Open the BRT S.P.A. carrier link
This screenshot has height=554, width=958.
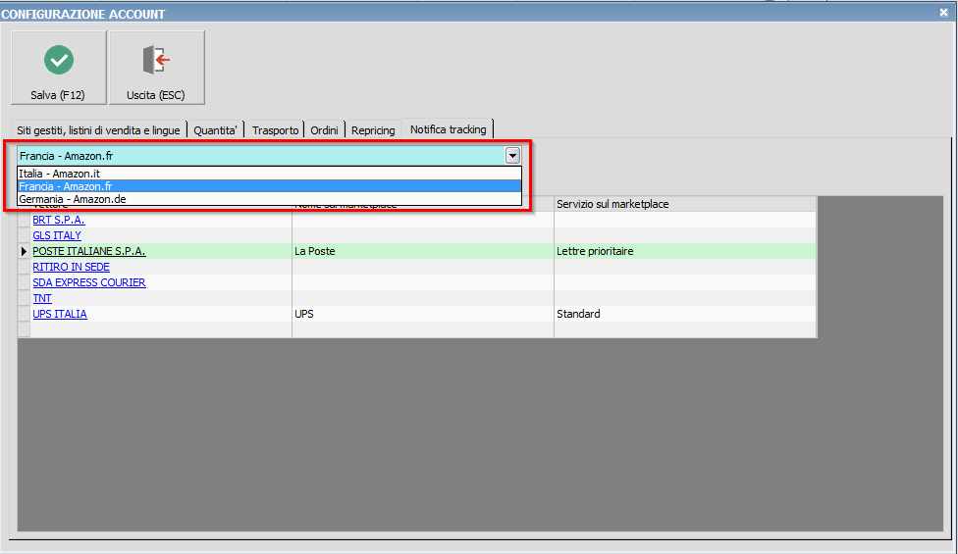[59, 220]
